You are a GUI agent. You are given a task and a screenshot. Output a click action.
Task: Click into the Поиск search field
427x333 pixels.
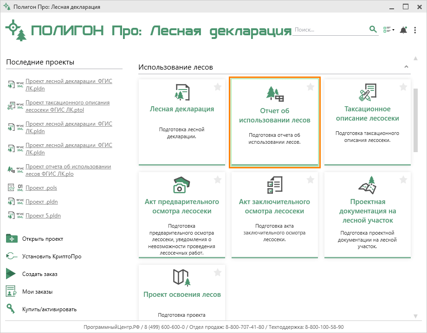[x=330, y=30]
